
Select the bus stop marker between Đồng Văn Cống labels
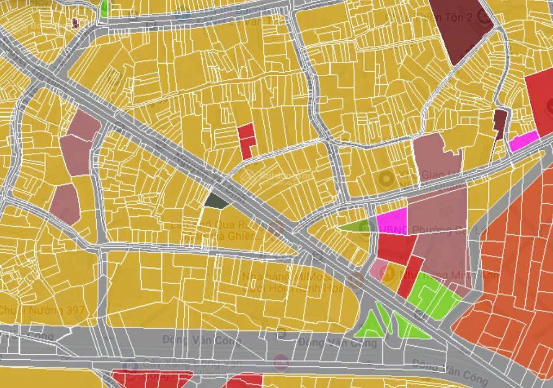pos(281,333)
